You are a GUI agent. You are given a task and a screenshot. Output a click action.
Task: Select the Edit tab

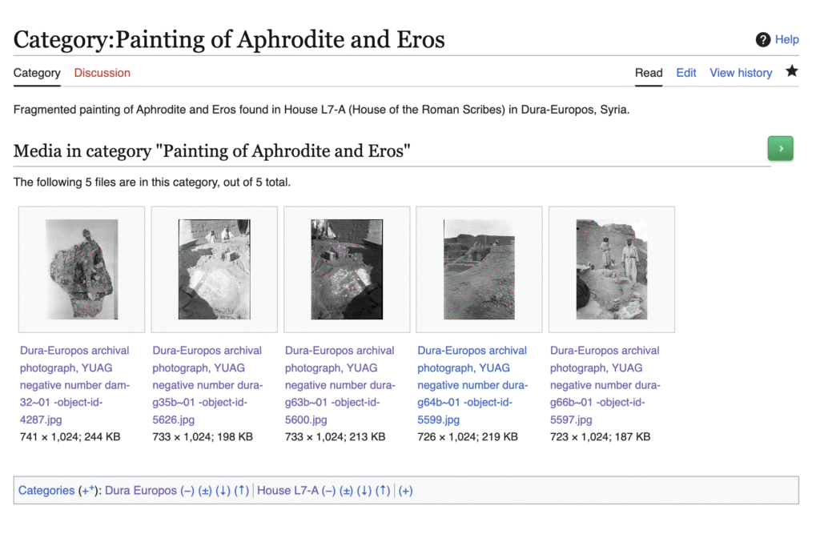[686, 73]
